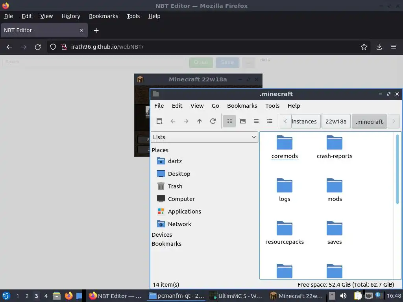Select the instances path button

coord(305,121)
